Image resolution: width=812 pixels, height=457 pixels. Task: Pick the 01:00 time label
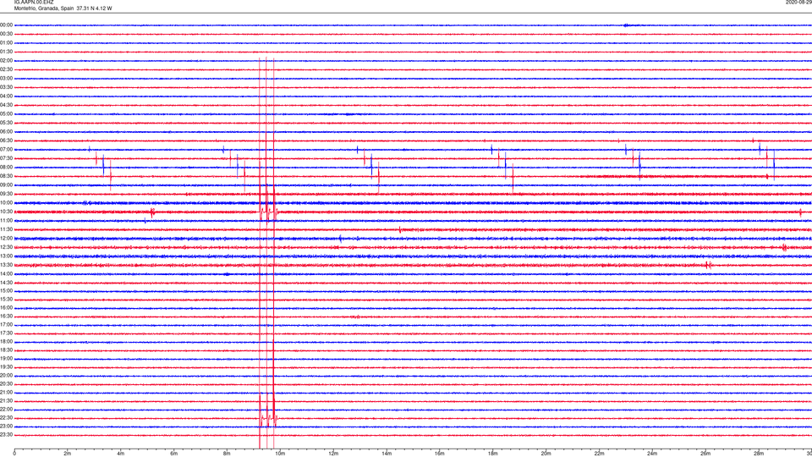click(6, 43)
